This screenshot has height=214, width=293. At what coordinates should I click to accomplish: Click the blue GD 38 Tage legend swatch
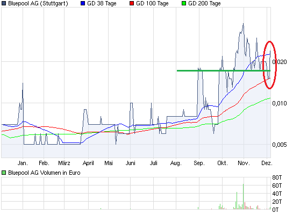pos(83,3)
